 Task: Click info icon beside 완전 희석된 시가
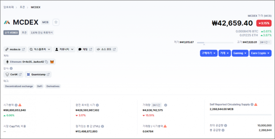pos(98,105)
